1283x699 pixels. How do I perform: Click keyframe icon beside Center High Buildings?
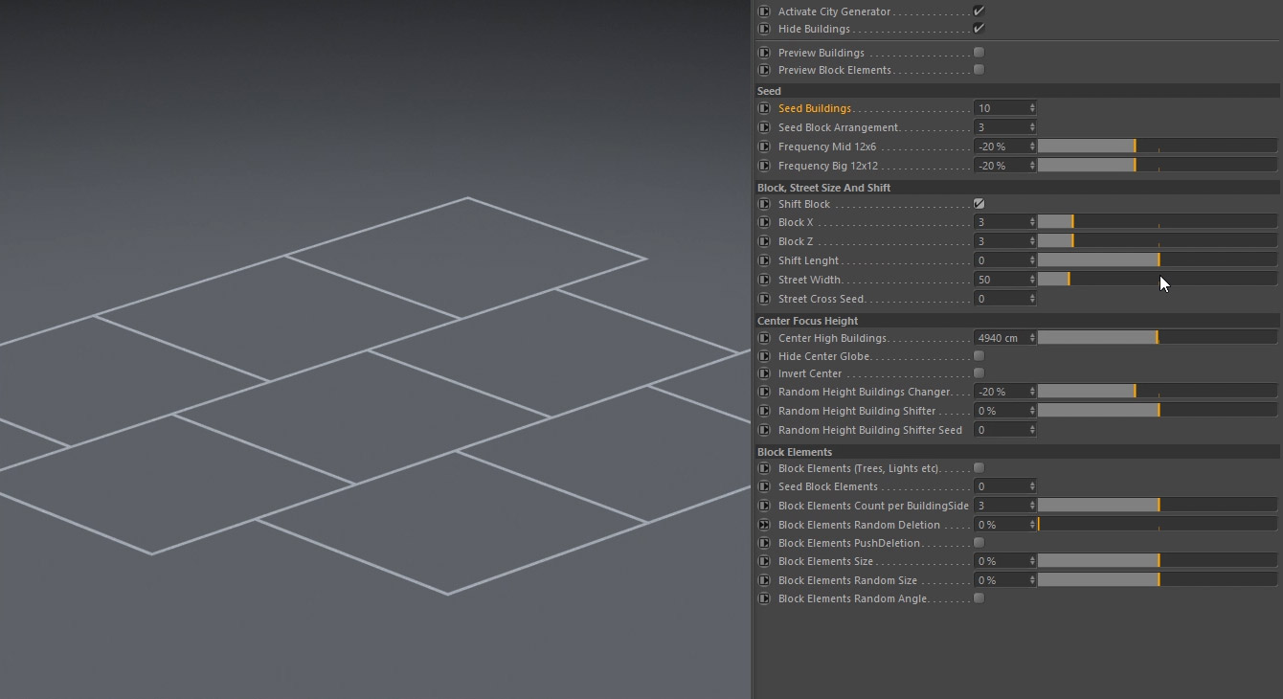point(764,338)
